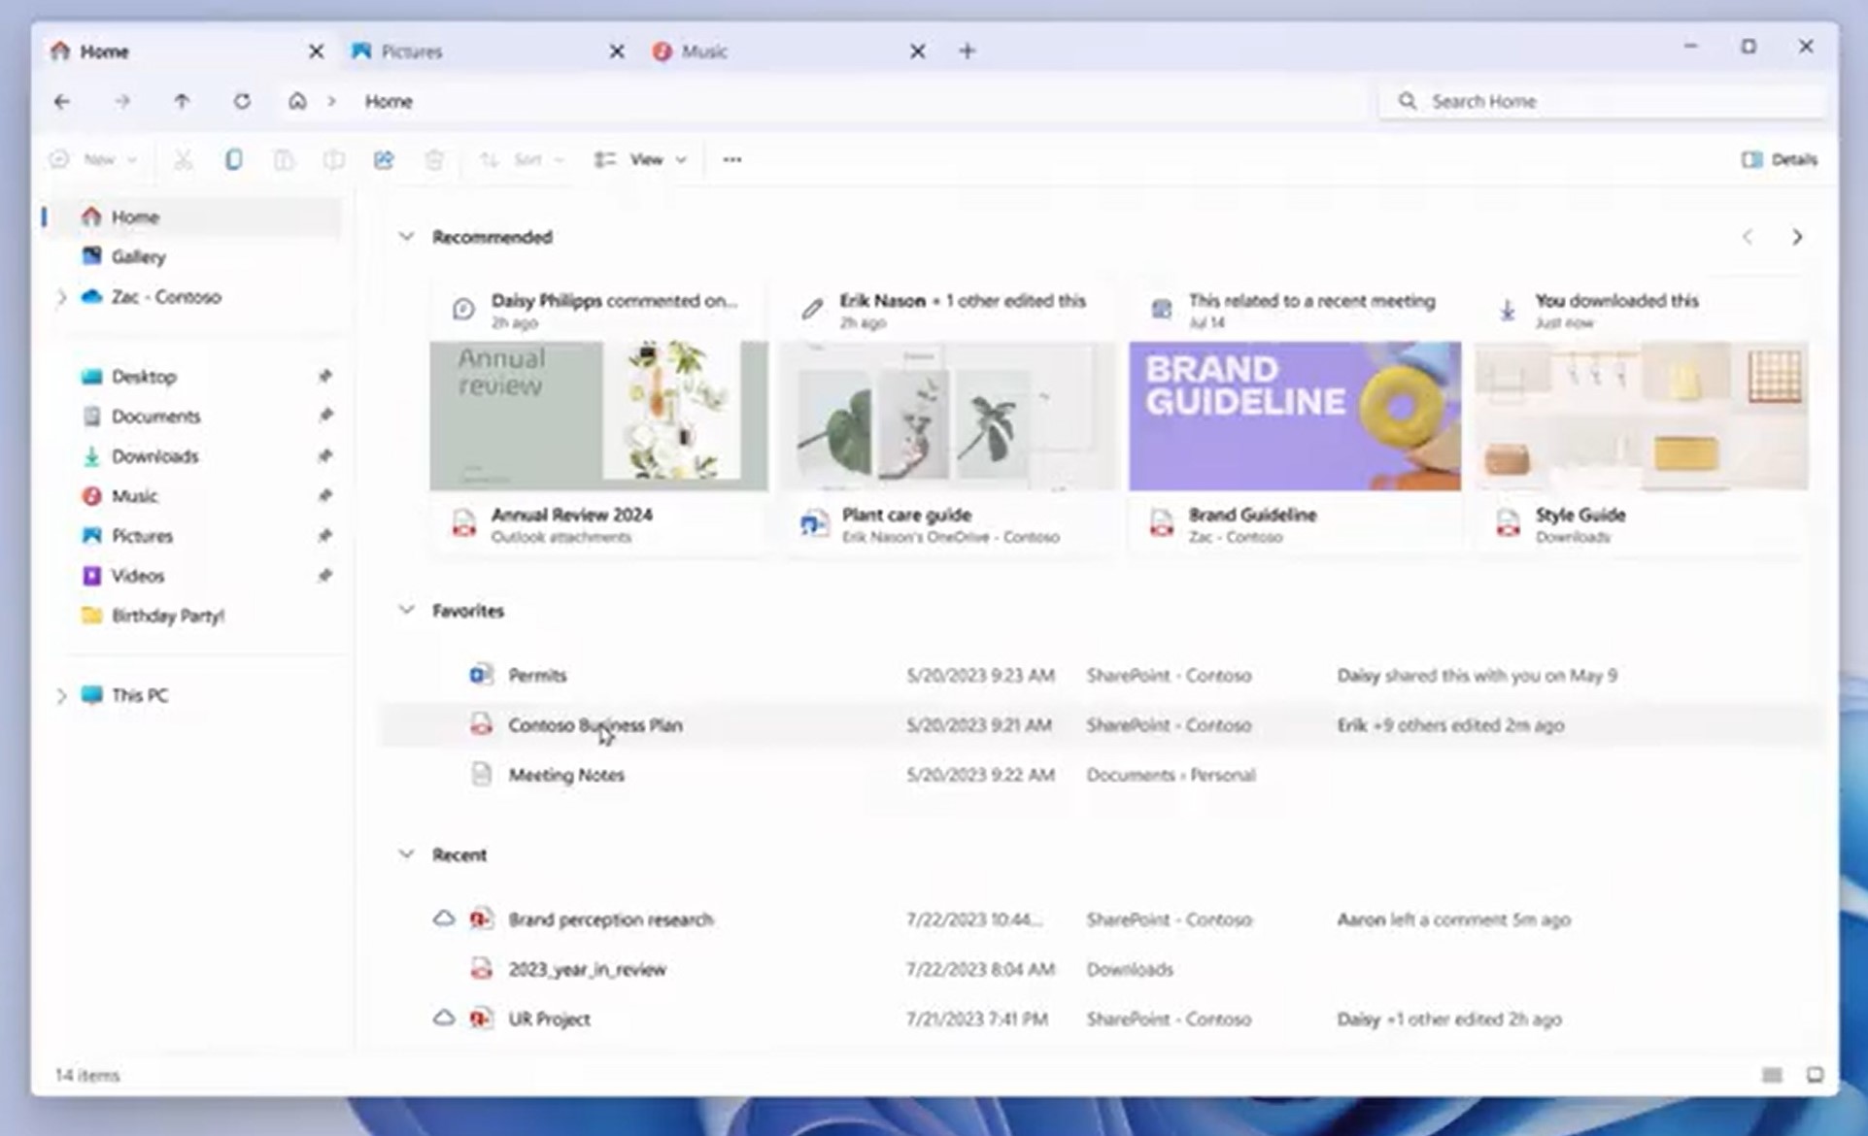Open the New item dropdown

click(93, 159)
